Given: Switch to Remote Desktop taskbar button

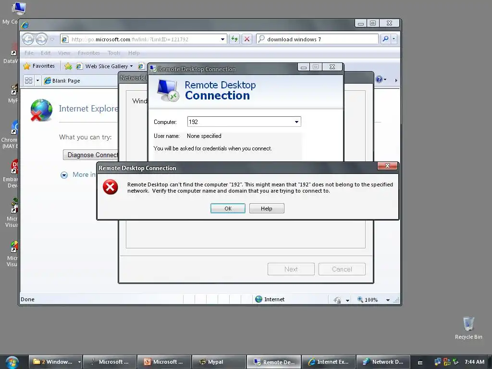Looking at the screenshot, I should pos(274,362).
